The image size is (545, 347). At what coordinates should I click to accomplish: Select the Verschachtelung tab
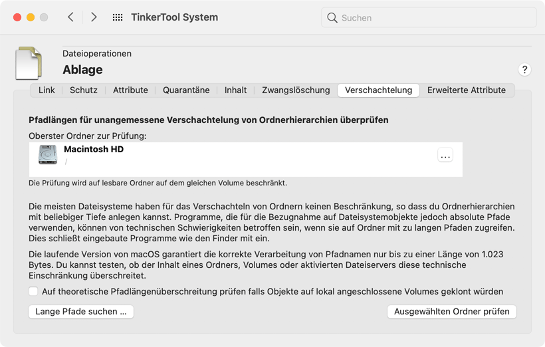(x=379, y=90)
